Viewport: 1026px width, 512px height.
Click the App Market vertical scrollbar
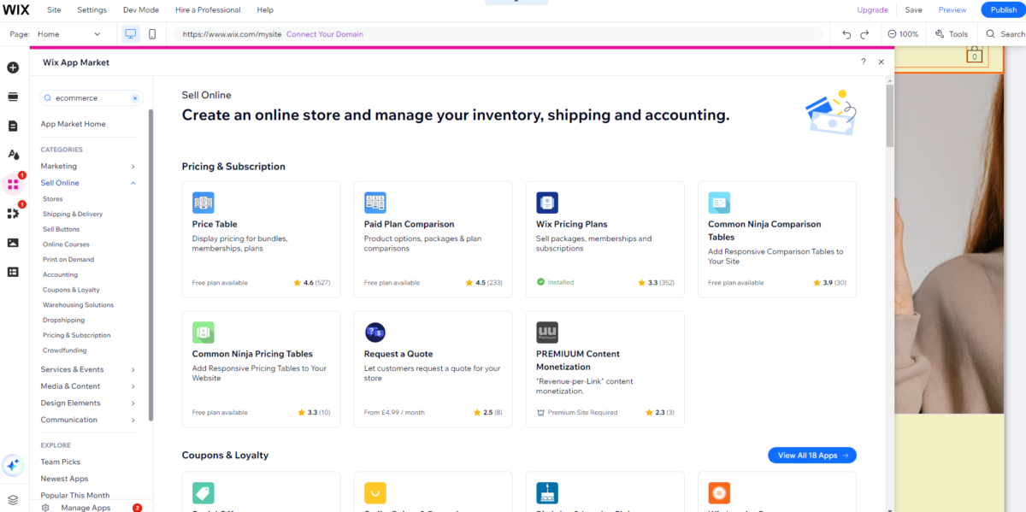pyautogui.click(x=889, y=115)
